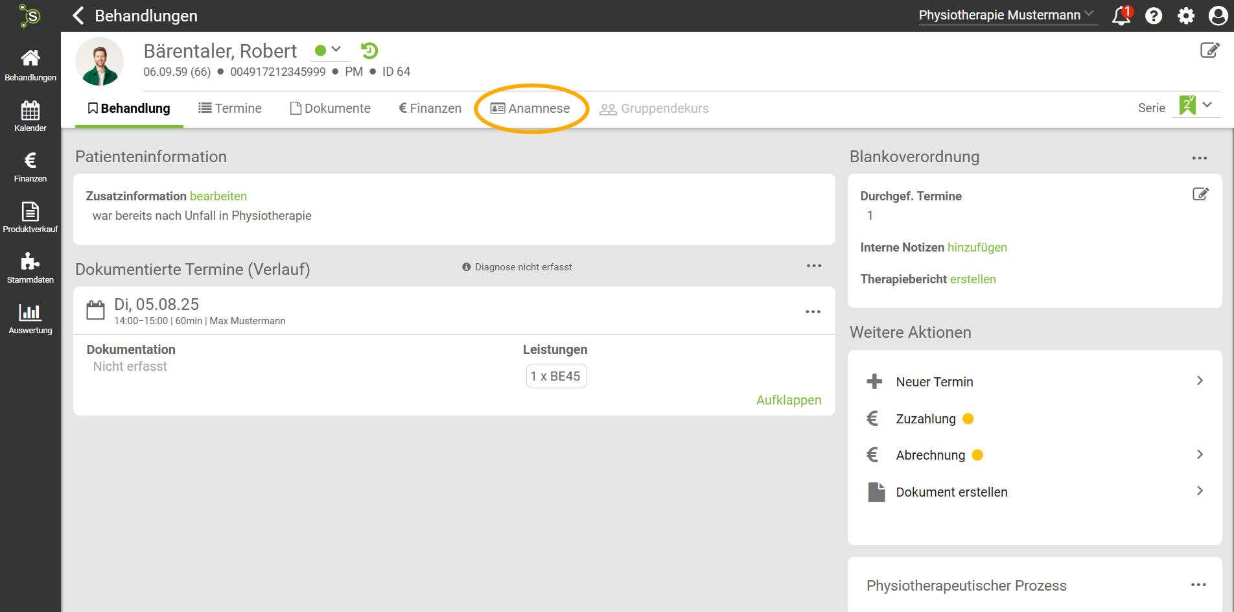Open the help question mark icon
The height and width of the screenshot is (612, 1234).
(1154, 16)
